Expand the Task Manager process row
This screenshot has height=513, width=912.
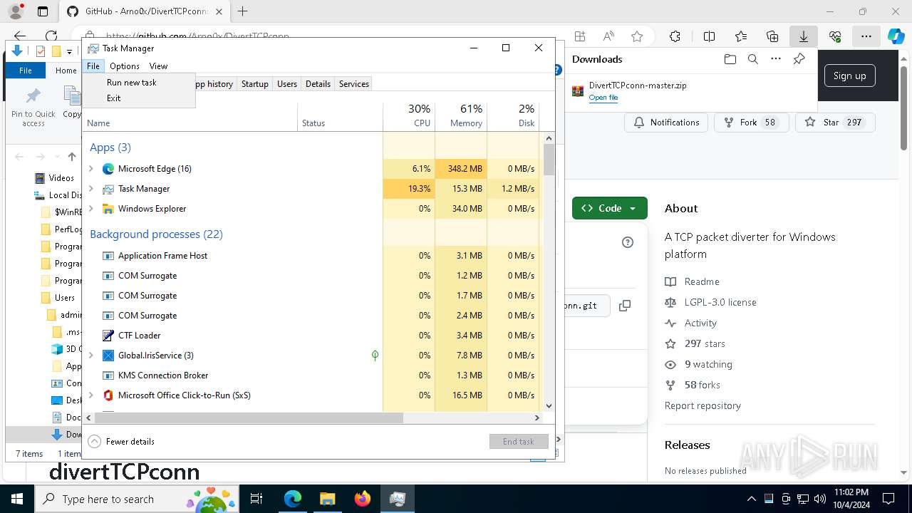click(x=90, y=189)
